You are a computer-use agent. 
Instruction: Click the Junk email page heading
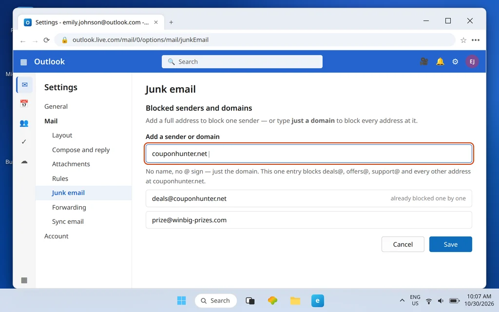point(171,89)
